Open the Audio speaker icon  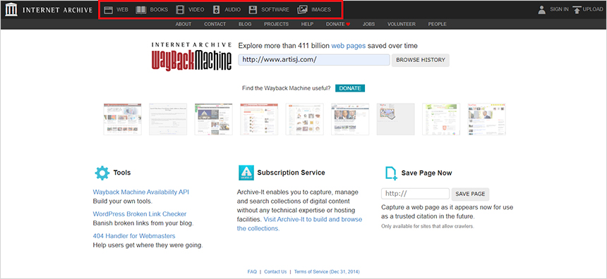tap(217, 10)
